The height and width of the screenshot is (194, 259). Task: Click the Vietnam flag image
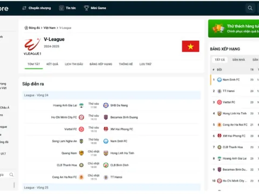190,46
